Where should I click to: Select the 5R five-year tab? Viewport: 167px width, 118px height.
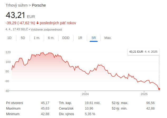[94, 38]
